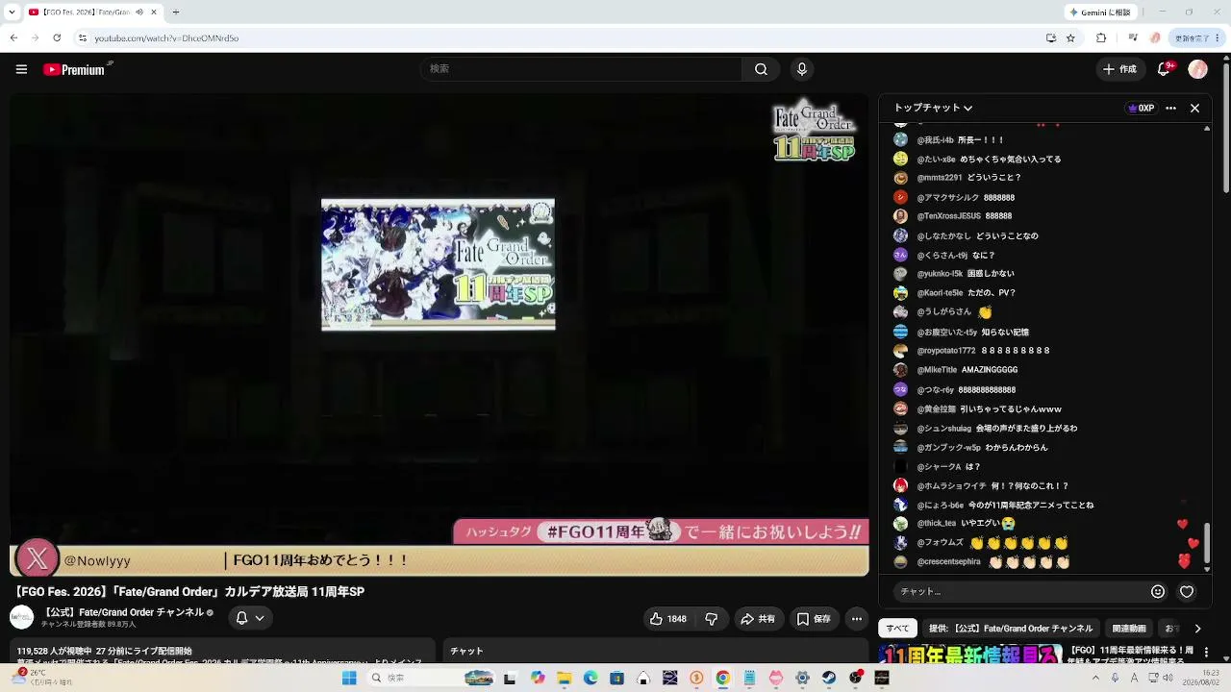Image resolution: width=1231 pixels, height=692 pixels.
Task: Open notification bell dropdown for the channel
Action: tap(250, 618)
